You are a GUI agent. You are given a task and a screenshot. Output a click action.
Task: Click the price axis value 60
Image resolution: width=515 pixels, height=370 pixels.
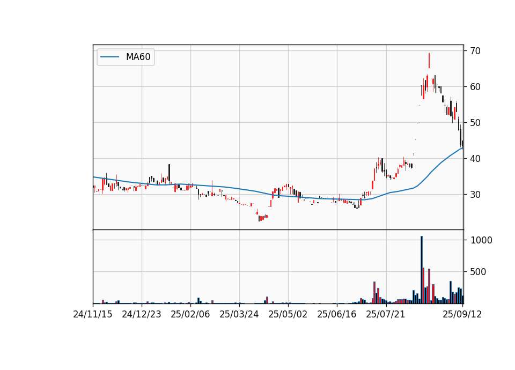(x=475, y=87)
